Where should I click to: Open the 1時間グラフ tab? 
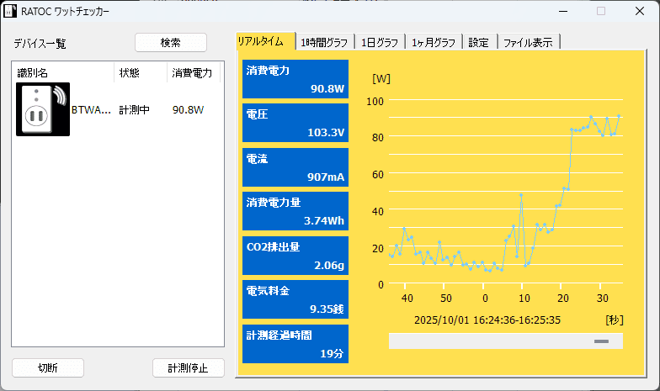click(325, 42)
